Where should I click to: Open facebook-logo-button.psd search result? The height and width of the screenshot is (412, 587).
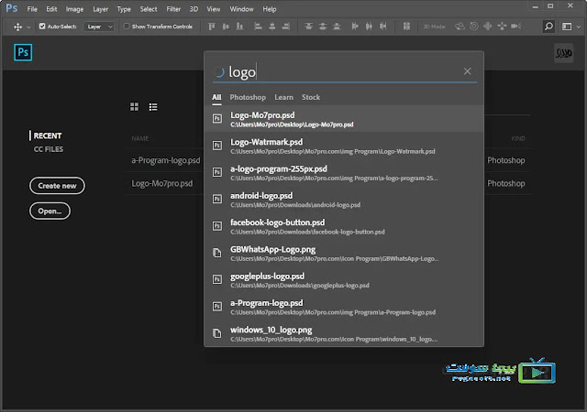(344, 226)
